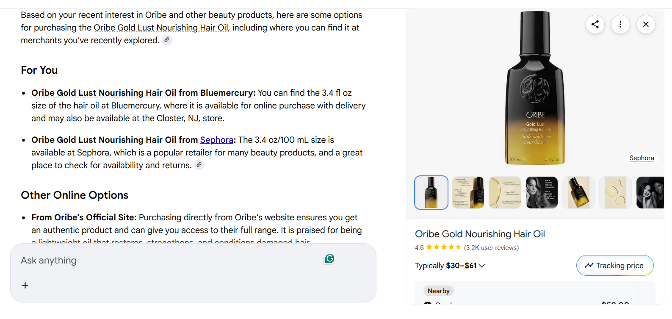Click inside the Ask anything field

click(127, 260)
